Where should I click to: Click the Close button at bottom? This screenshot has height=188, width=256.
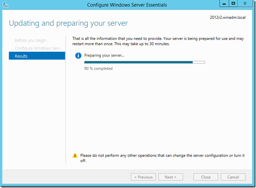(206, 177)
